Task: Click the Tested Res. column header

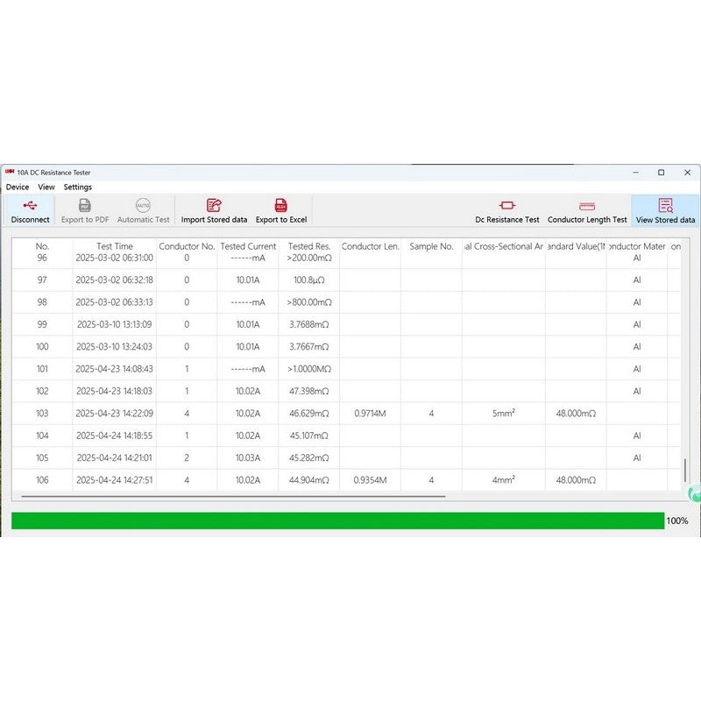Action: point(308,246)
